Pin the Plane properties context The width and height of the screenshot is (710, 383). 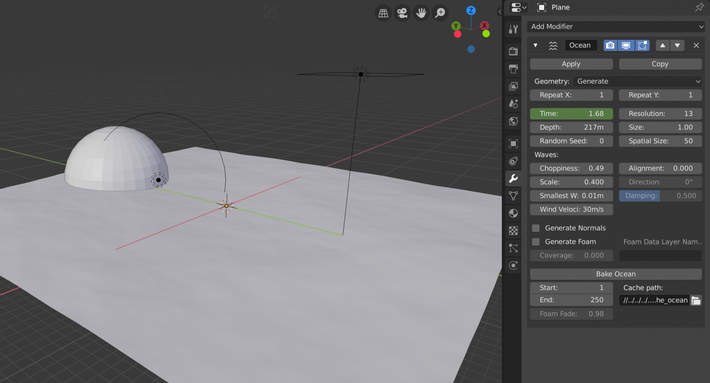[x=699, y=7]
